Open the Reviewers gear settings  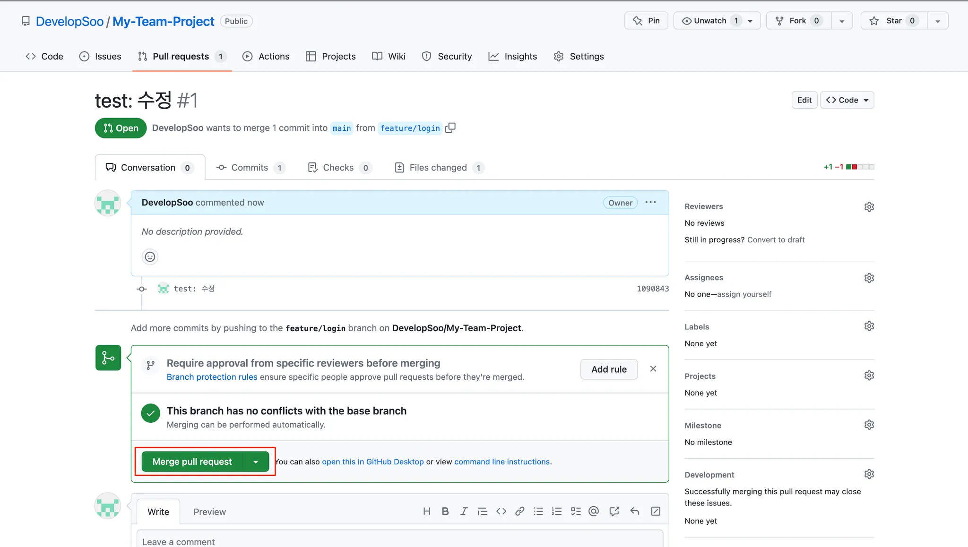coord(869,207)
